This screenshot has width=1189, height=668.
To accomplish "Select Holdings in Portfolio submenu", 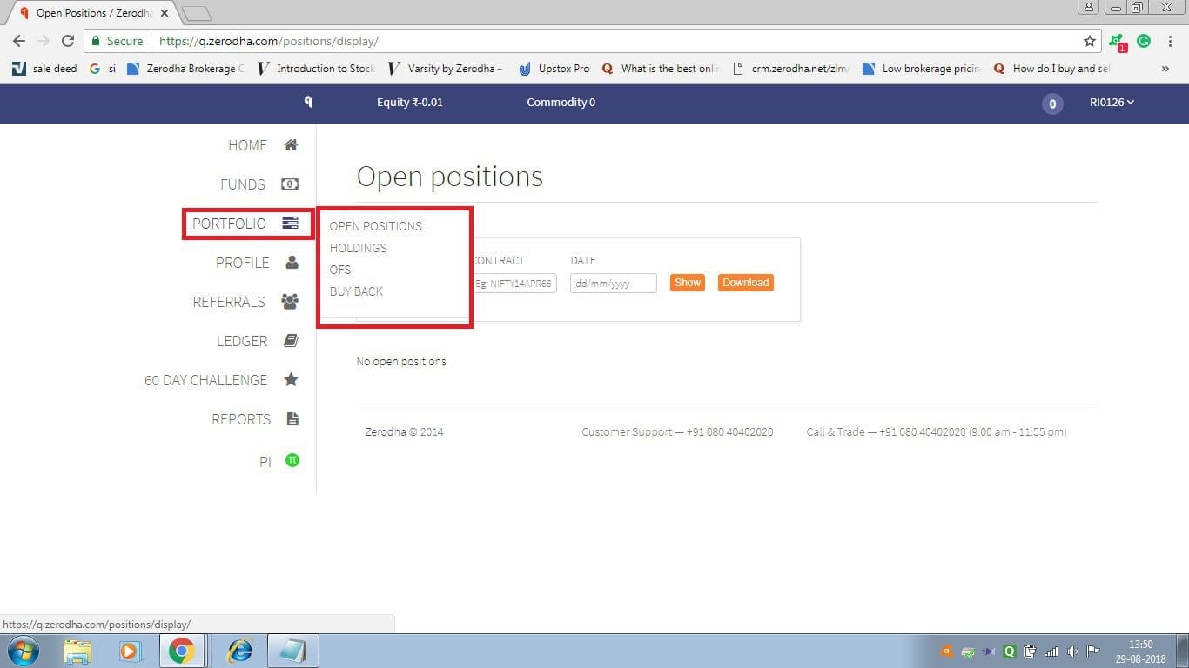I will point(358,248).
